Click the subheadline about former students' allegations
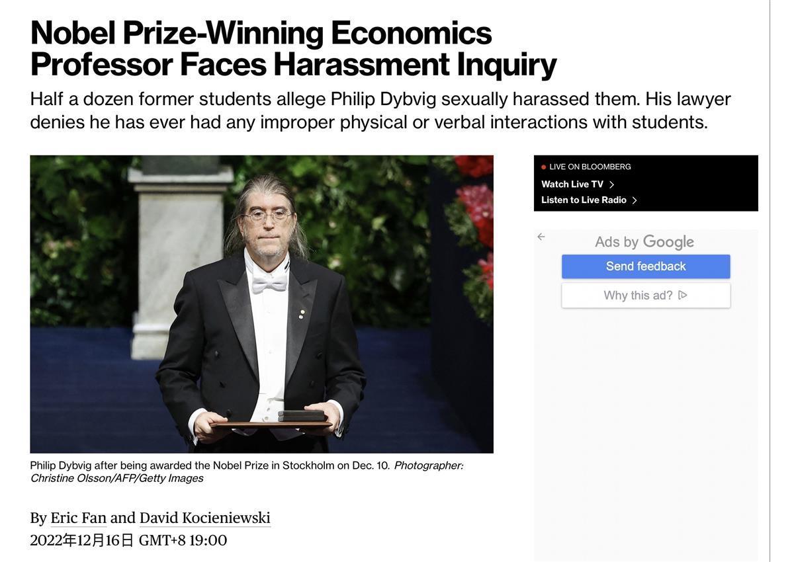This screenshot has width=794, height=562. 380,110
